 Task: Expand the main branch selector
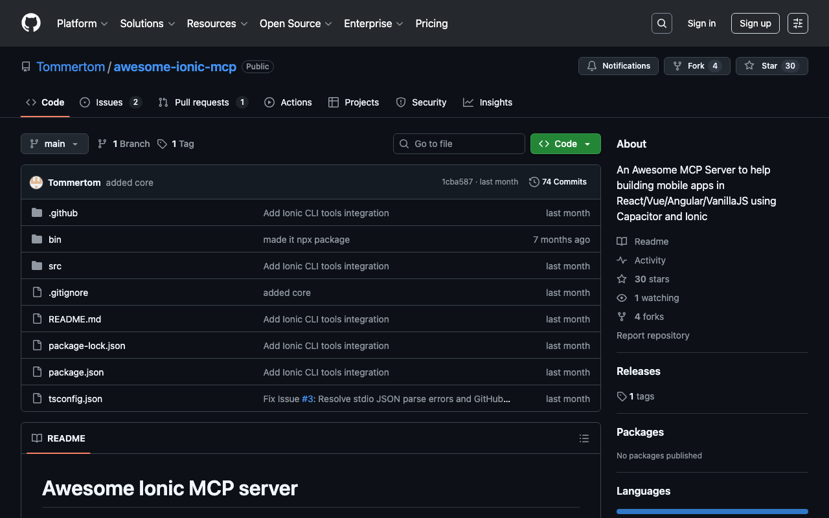pyautogui.click(x=54, y=144)
